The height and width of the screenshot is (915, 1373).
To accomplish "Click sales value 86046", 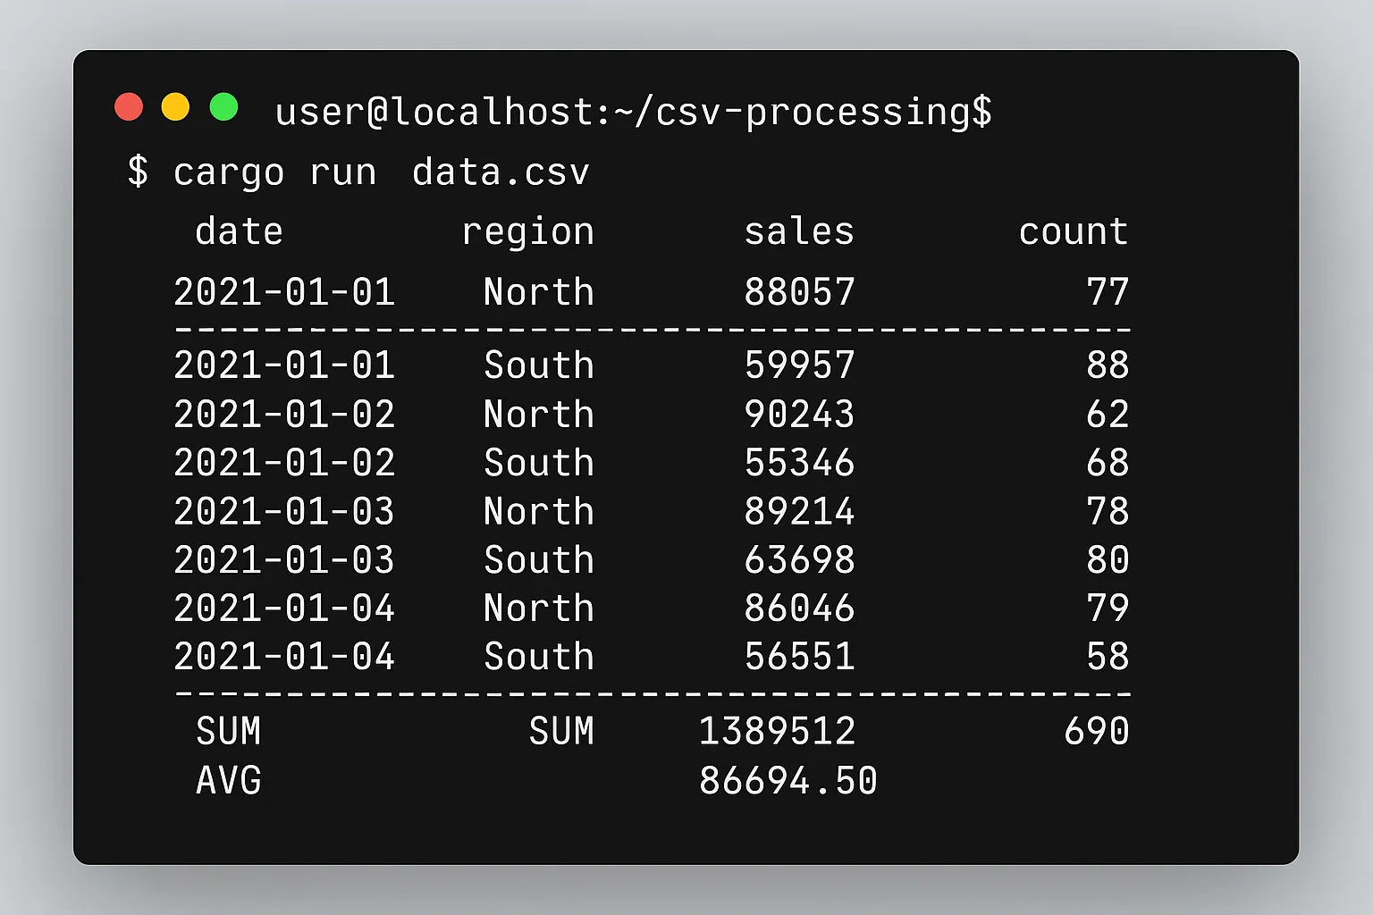I will click(800, 609).
